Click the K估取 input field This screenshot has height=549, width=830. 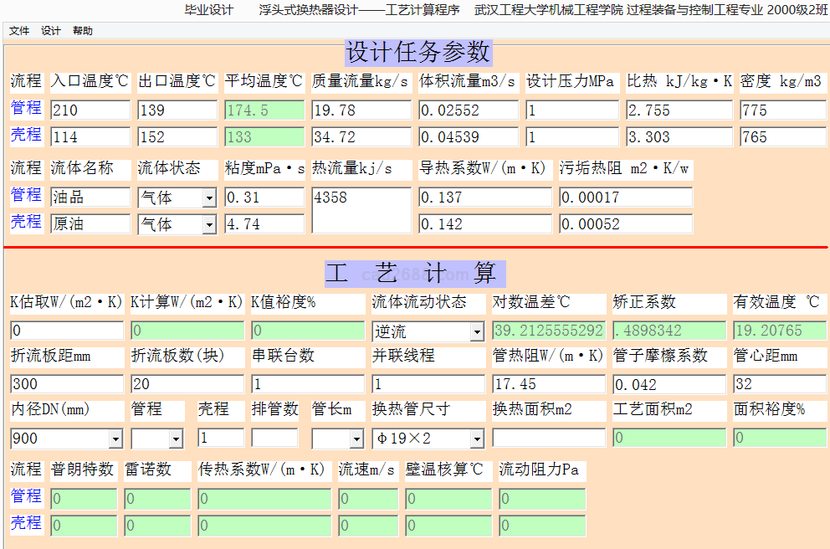(67, 331)
